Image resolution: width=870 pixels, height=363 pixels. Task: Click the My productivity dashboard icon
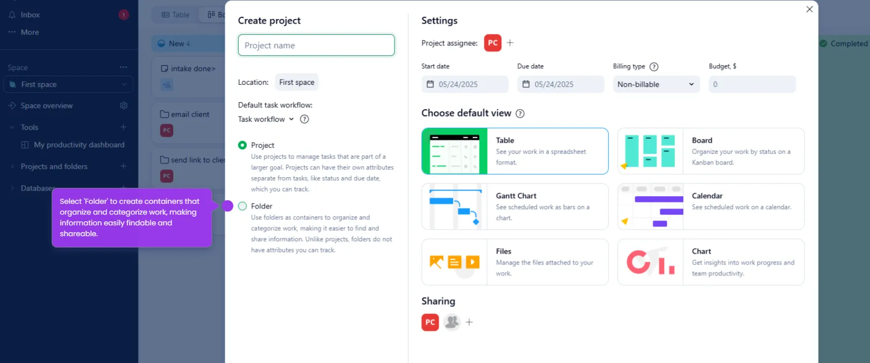pos(25,145)
